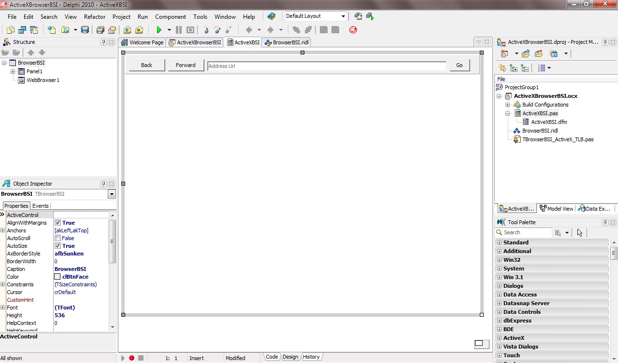The width and height of the screenshot is (618, 363).
Task: Click the Toggle Form/Unit toolbar icon
Action: tap(34, 30)
